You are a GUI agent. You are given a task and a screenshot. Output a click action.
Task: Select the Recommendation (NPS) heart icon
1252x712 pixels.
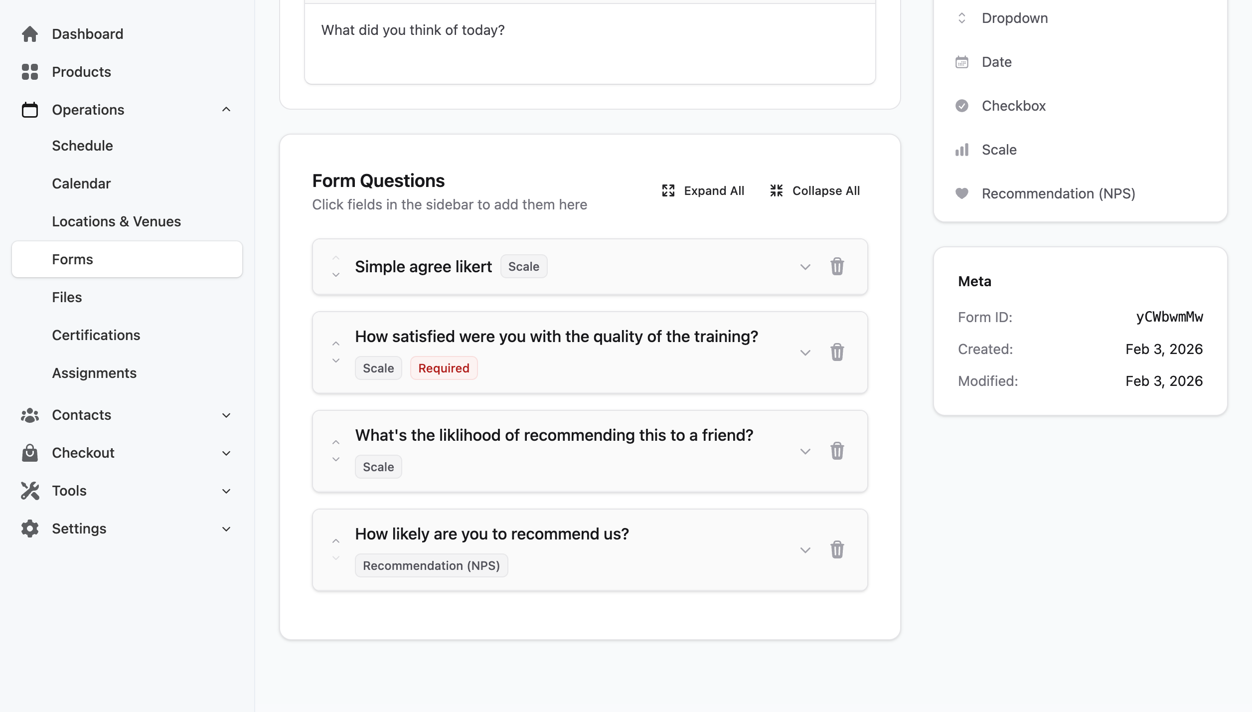tap(961, 193)
